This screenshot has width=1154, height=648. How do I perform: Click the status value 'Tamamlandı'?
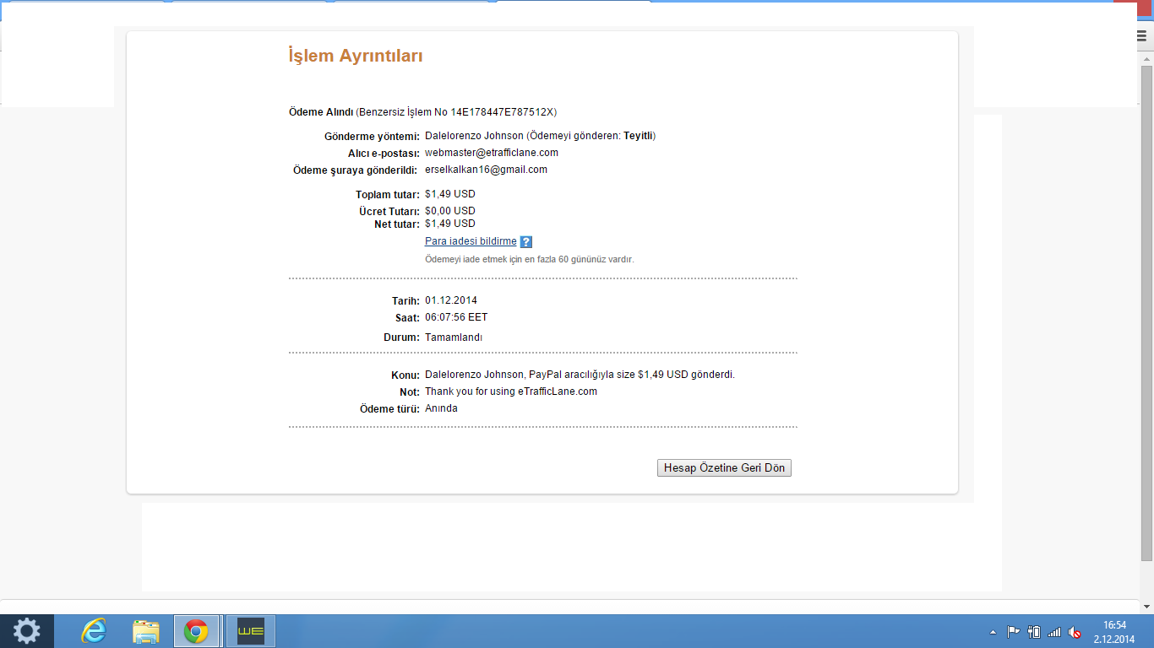tap(454, 337)
